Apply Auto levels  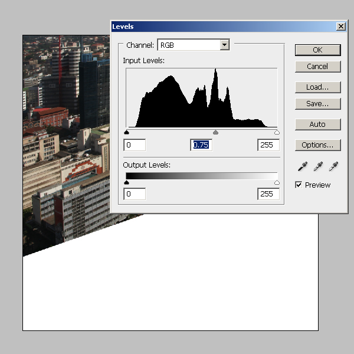click(x=317, y=124)
